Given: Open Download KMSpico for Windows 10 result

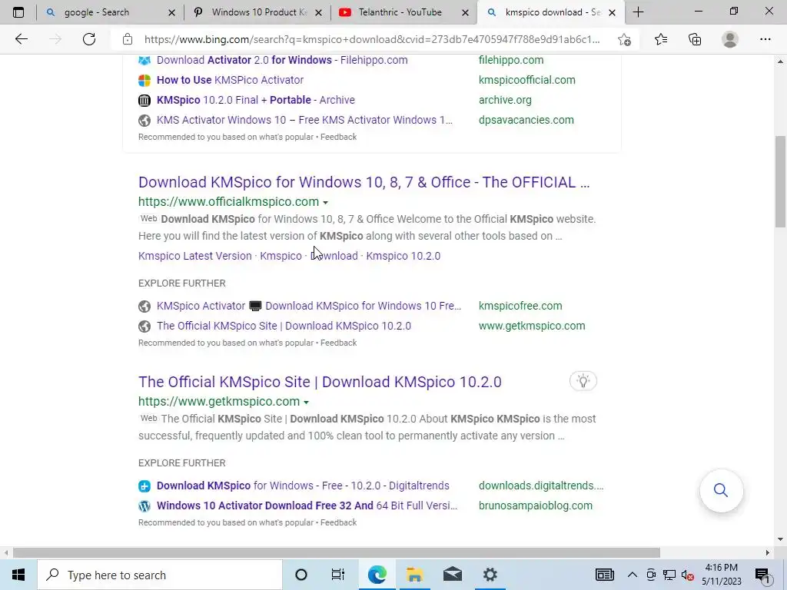Looking at the screenshot, I should tap(364, 182).
